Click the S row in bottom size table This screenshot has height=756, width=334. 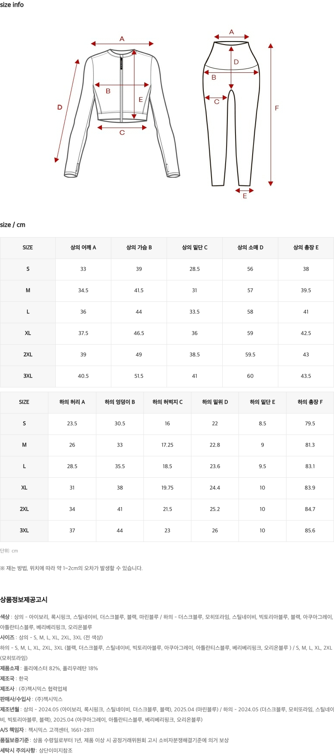(167, 423)
